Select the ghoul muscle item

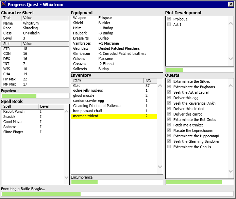point(114,96)
